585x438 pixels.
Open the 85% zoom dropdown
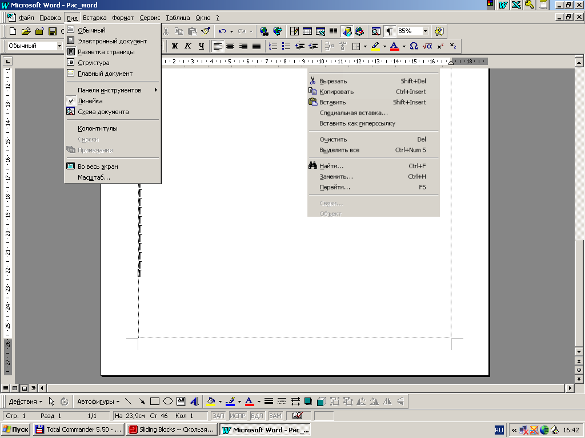425,31
